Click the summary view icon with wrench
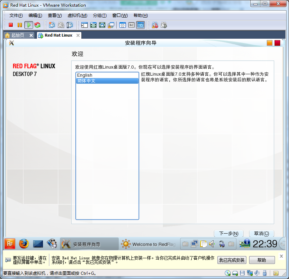This screenshot has width=289, height=279. pos(123,25)
